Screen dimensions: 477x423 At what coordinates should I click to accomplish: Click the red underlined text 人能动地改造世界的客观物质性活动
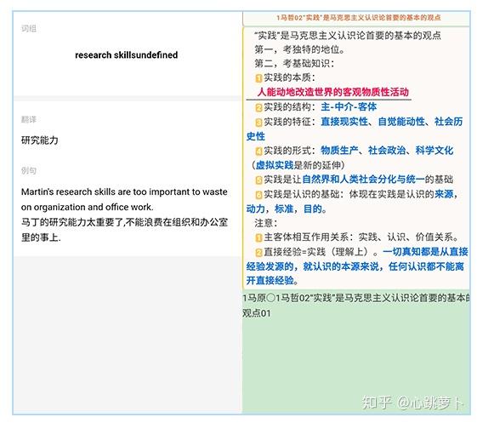coord(333,92)
